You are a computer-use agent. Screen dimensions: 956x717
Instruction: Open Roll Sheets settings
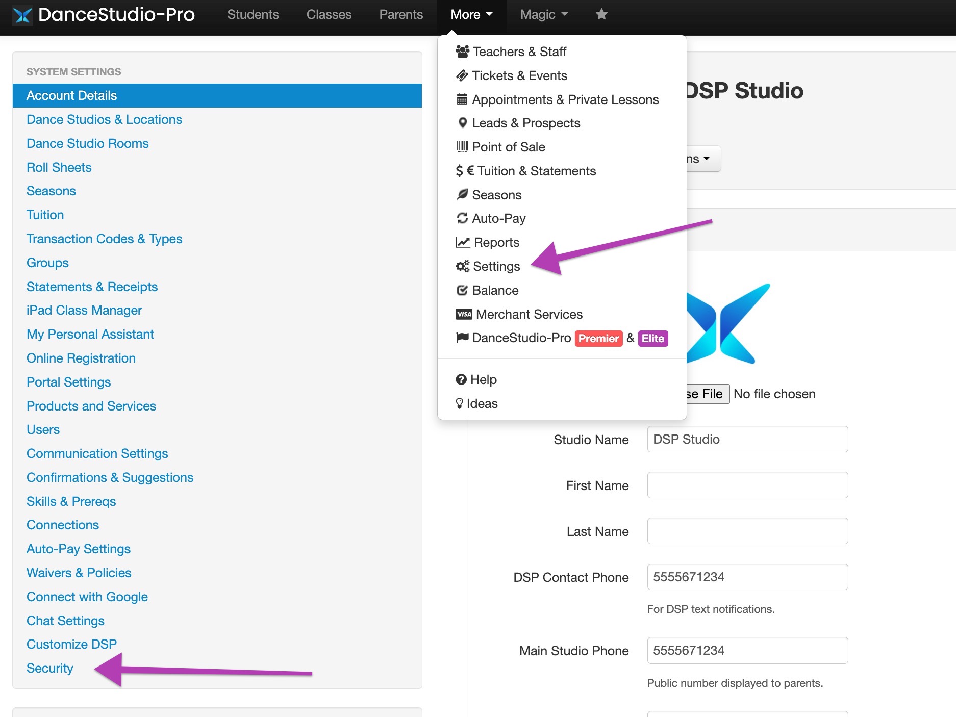click(x=59, y=167)
